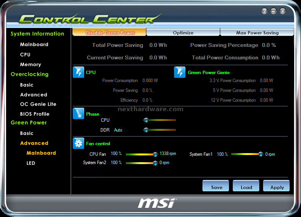The image size is (301, 217).
Task: Click the System Fan2 100 % value
Action: (116, 163)
